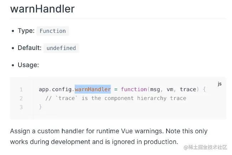Viewport: 232px width, 155px height.
Task: Click the undefined default value badge
Action: pyautogui.click(x=61, y=48)
